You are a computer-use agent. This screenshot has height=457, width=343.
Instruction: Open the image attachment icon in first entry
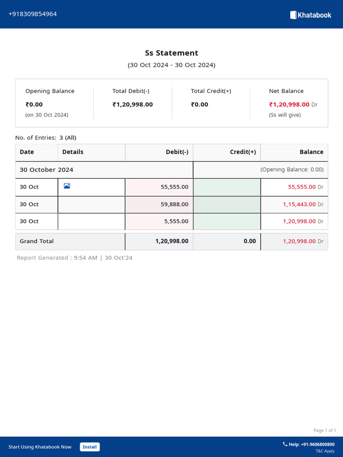[67, 186]
